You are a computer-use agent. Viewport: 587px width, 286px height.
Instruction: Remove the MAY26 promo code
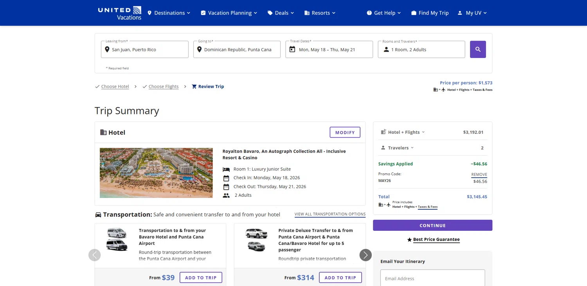479,174
